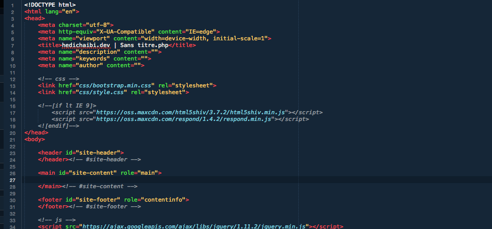The height and width of the screenshot is (229, 492).
Task: Click the closing </header> tag
Action: point(53,159)
